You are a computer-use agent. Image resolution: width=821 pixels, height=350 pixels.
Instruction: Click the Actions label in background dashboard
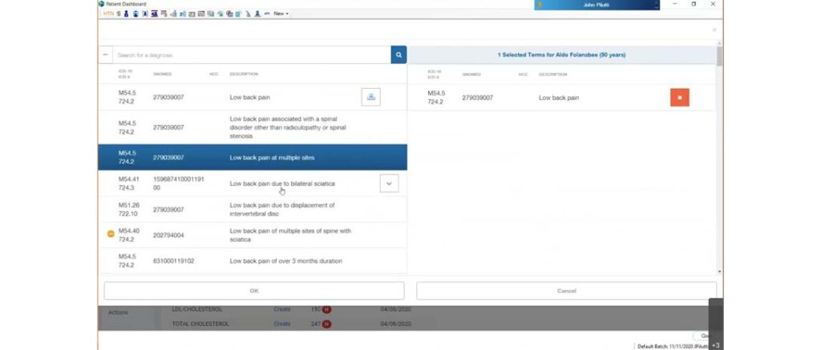click(118, 312)
